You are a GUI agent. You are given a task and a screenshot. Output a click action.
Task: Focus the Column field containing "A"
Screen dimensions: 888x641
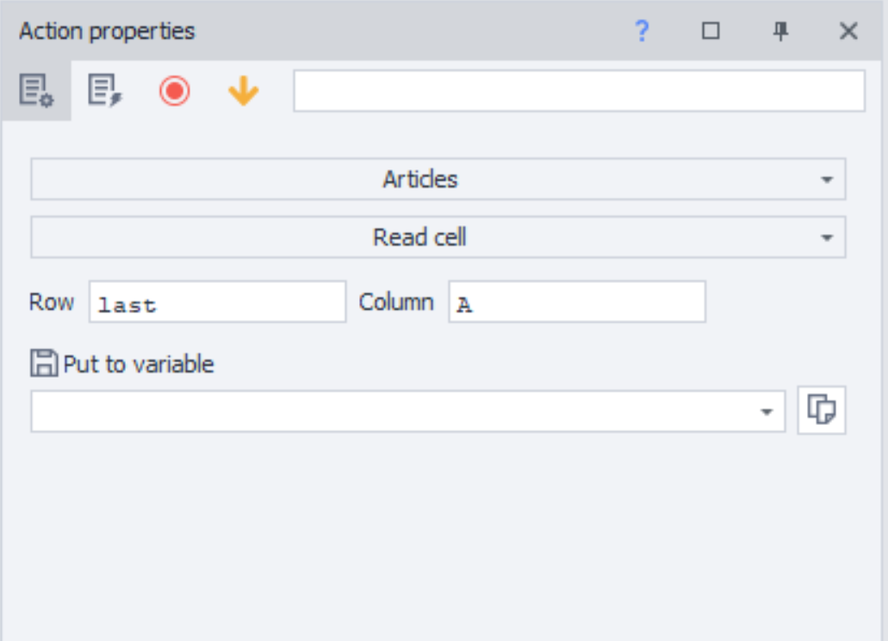tap(577, 302)
